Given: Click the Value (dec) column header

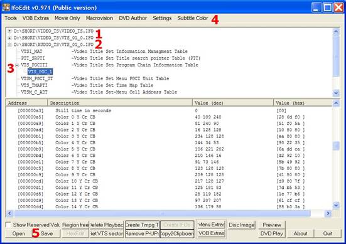Looking at the screenshot, I should (233, 103).
